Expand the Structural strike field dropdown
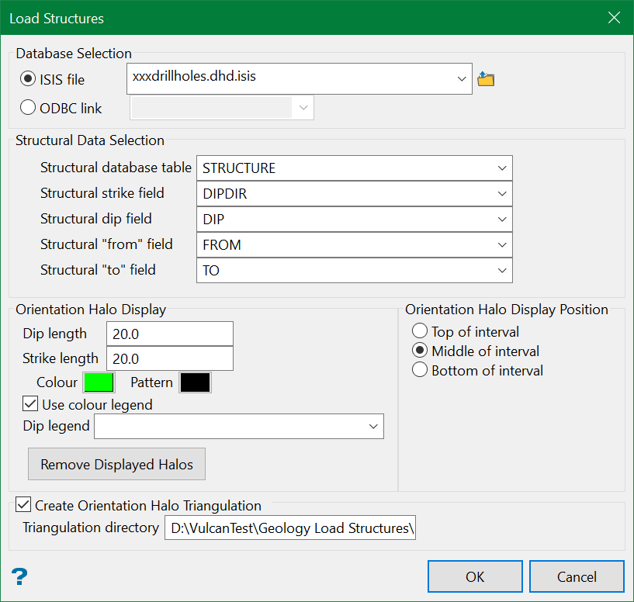 [x=501, y=194]
